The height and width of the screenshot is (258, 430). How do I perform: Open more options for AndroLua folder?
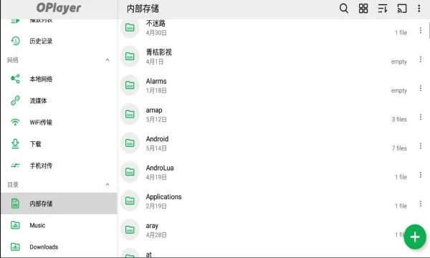(x=421, y=175)
